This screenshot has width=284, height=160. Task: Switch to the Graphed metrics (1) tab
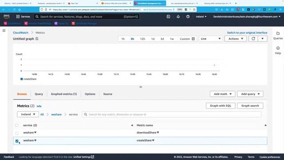[64, 94]
